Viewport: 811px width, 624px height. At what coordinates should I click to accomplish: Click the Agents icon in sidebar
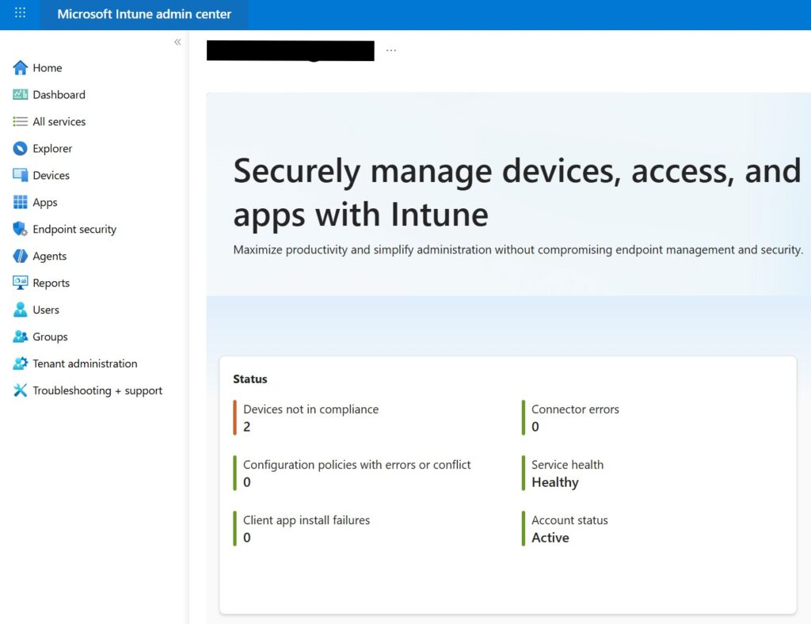click(21, 257)
